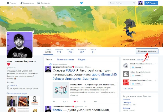View pinned tweet analytics bar icon

[x=85, y=101]
